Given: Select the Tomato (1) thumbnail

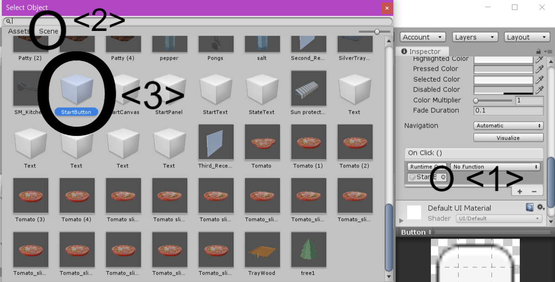Looking at the screenshot, I should coord(308,142).
